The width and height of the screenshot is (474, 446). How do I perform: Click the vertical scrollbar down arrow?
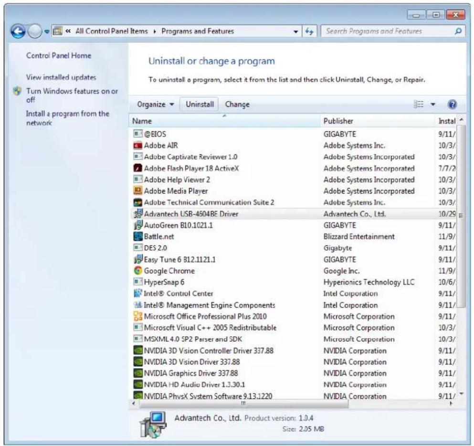point(461,393)
